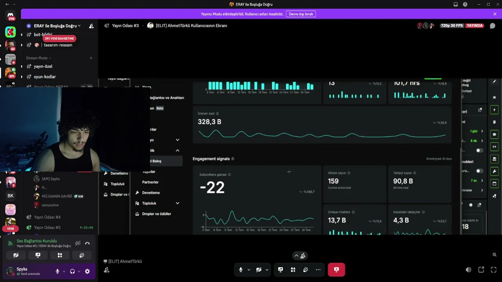Click the Subscribers gained -22 value
502x282 pixels.
coord(212,188)
